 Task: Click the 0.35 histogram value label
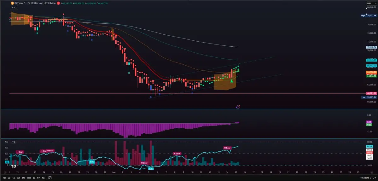pyautogui.click(x=369, y=122)
